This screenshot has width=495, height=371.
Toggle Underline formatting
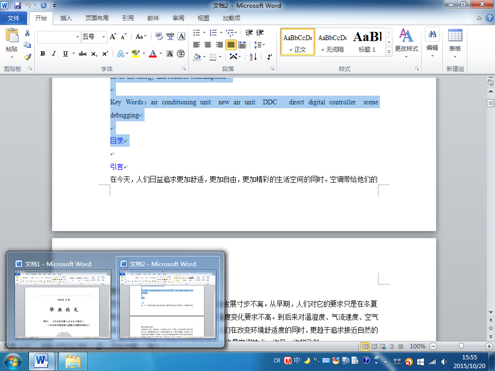[x=65, y=54]
